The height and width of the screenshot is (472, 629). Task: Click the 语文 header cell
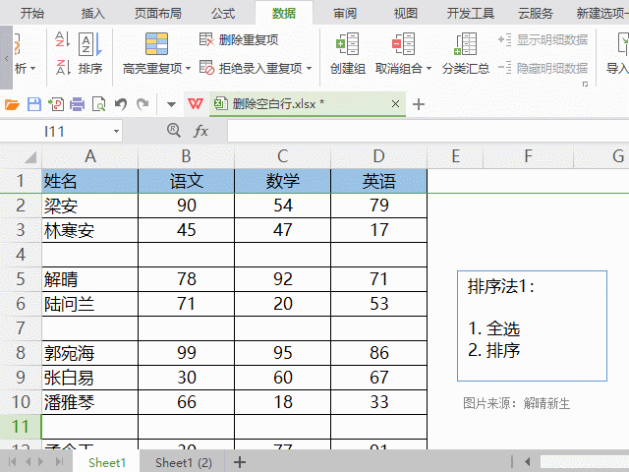click(x=187, y=181)
